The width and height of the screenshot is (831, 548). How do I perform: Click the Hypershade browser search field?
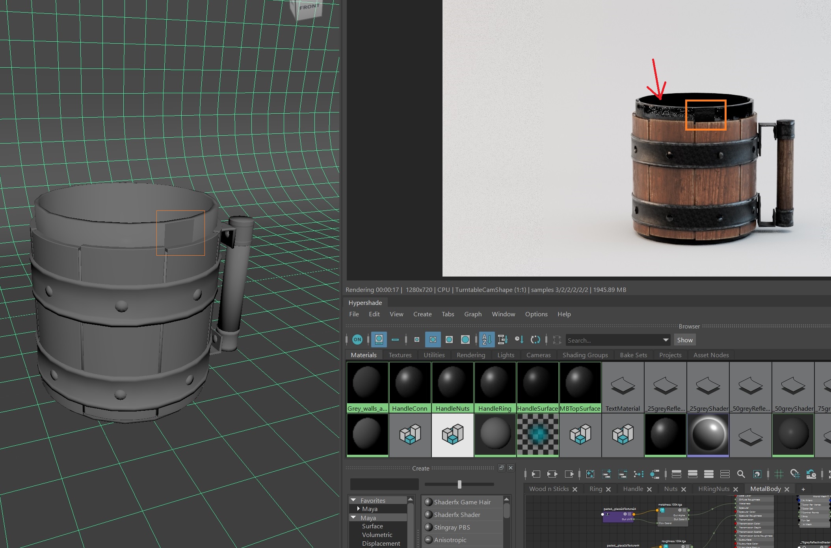(x=613, y=340)
